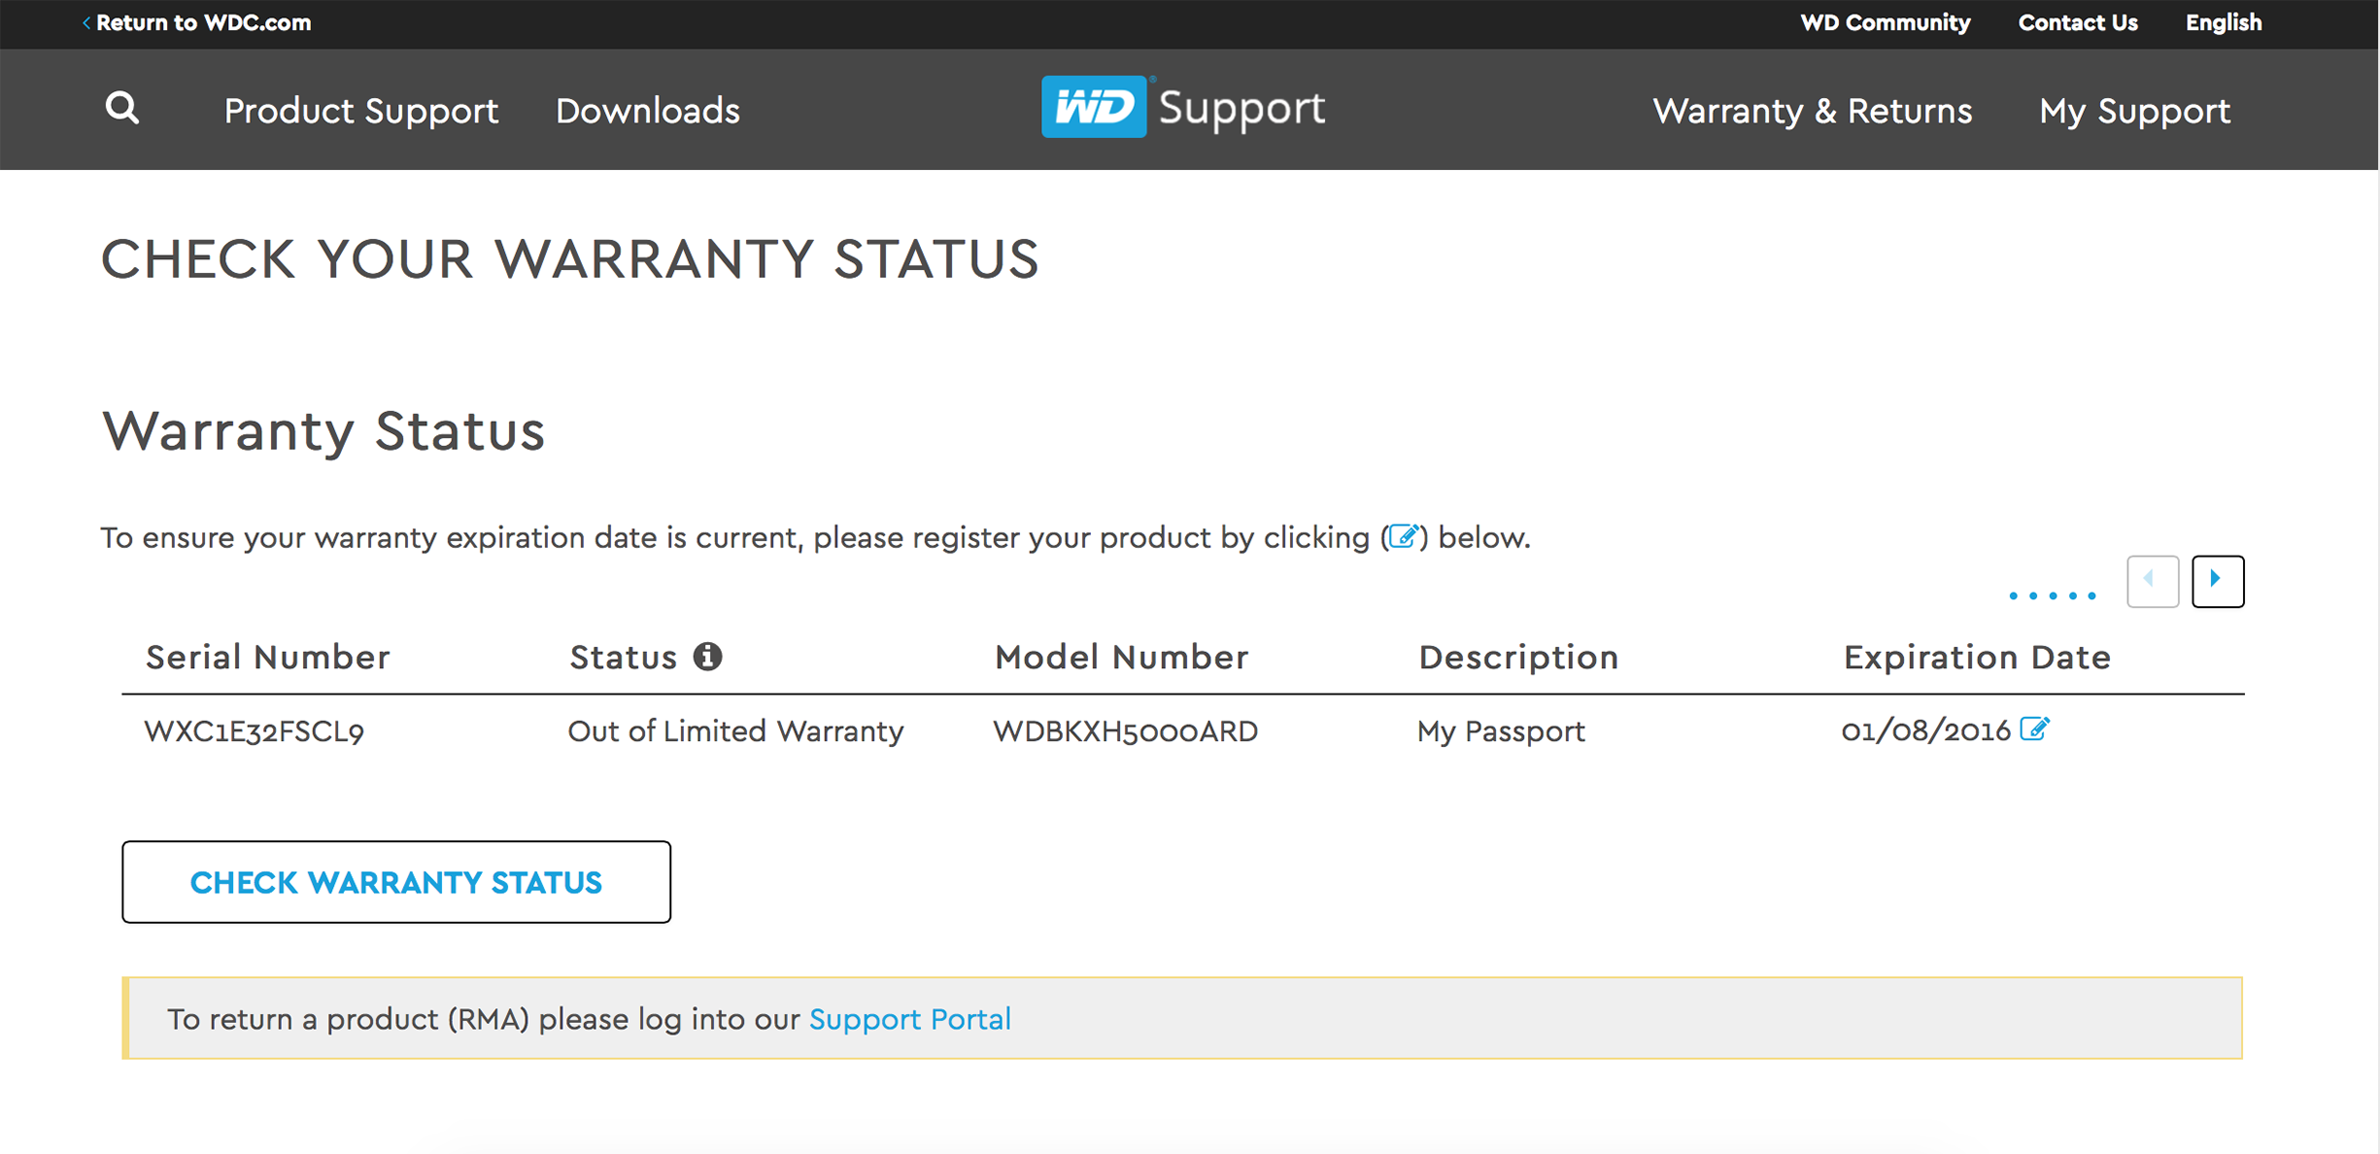Click the WD Support logo
The width and height of the screenshot is (2380, 1154).
point(1183,107)
